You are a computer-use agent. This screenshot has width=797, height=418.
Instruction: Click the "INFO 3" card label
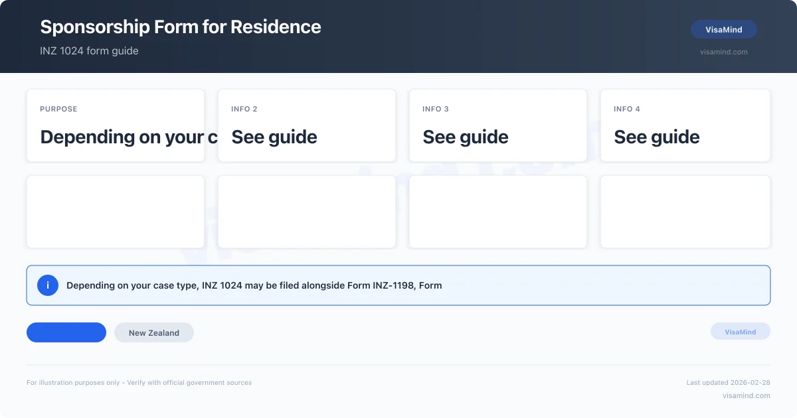pyautogui.click(x=436, y=109)
